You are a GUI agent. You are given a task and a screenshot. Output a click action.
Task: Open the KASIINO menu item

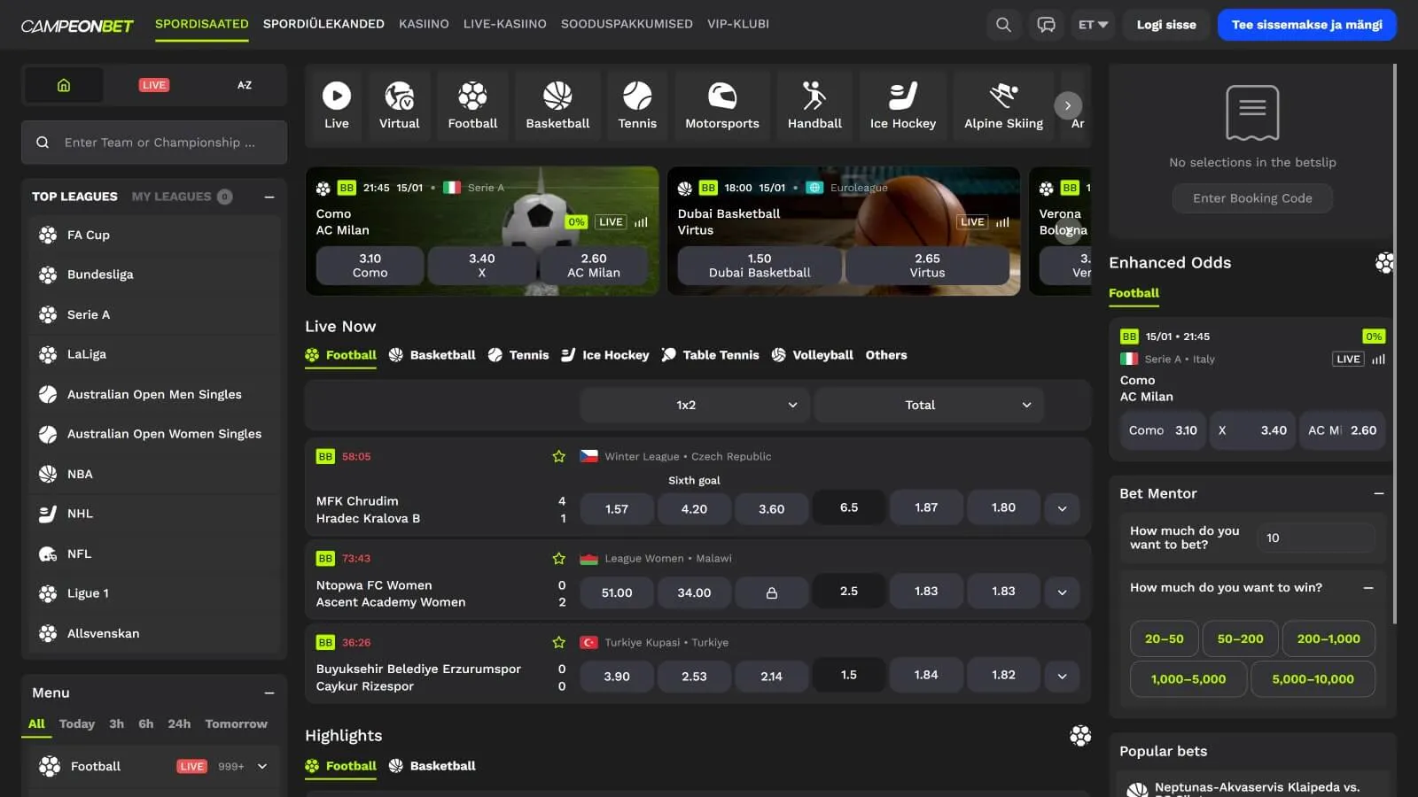[x=424, y=24]
